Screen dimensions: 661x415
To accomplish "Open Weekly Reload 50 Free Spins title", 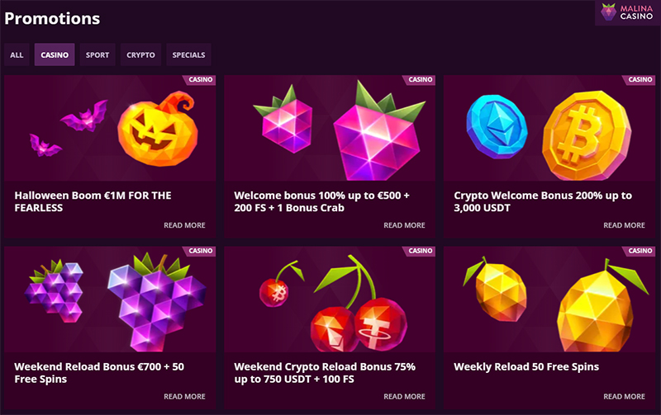I will [x=526, y=366].
